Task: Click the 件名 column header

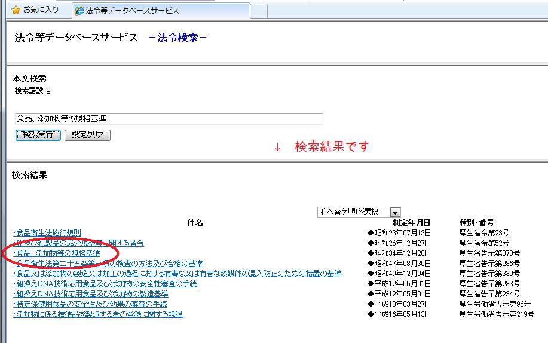Action: (195, 223)
